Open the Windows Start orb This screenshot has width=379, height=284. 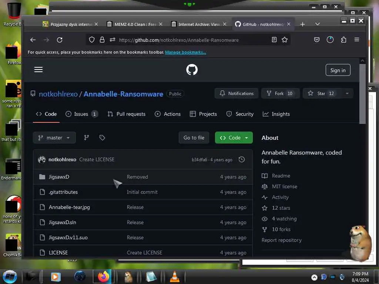pos(10,277)
